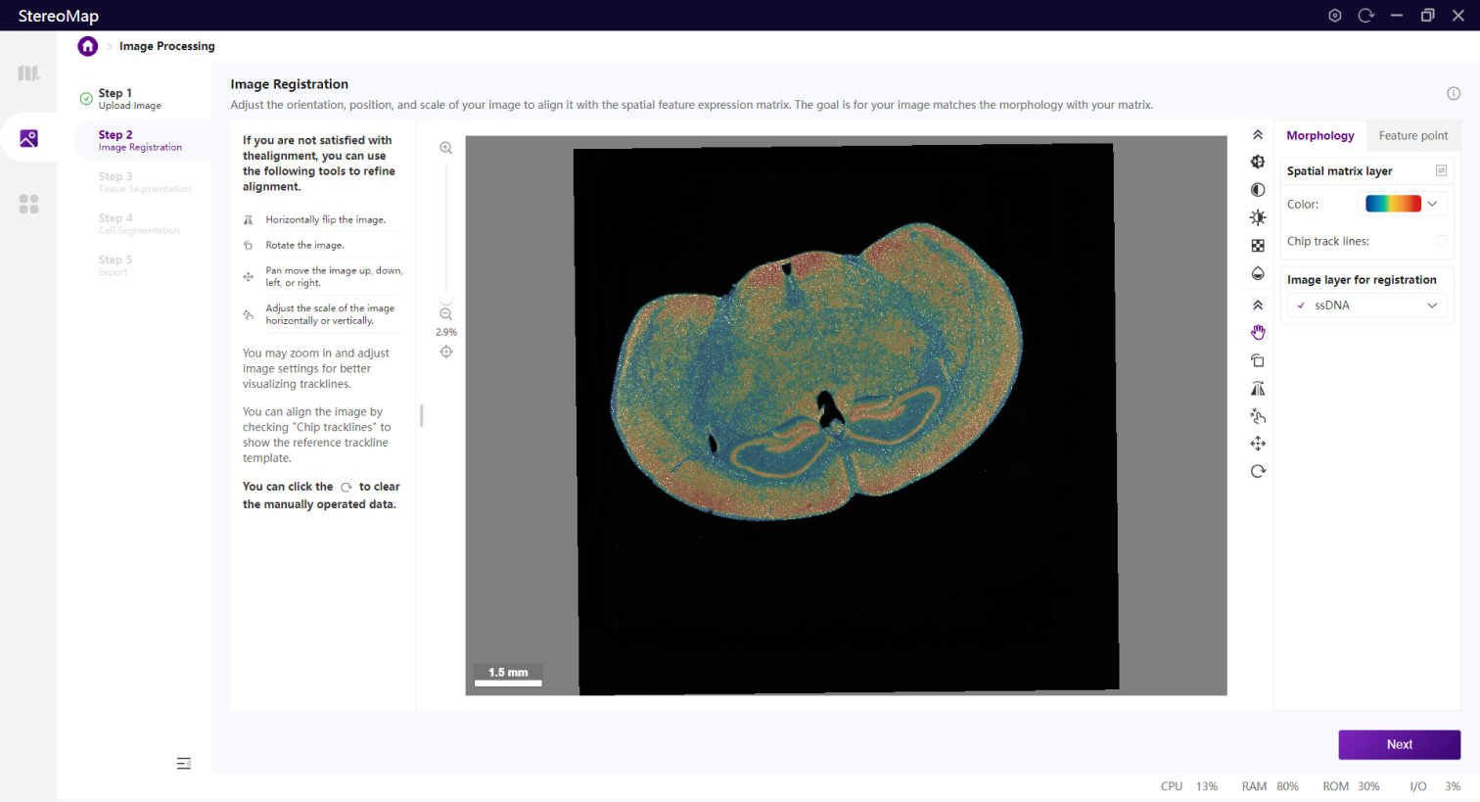Click the horizontal flip image tool
The height and width of the screenshot is (802, 1480).
click(1258, 389)
